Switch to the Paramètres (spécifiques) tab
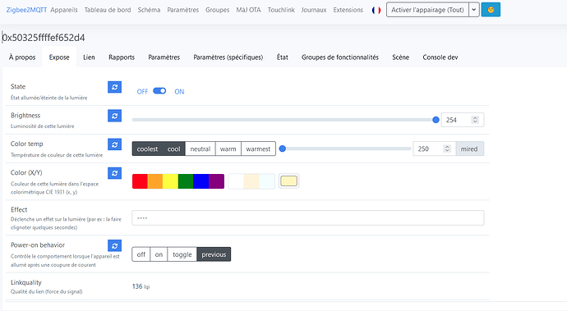The image size is (567, 311). point(228,57)
